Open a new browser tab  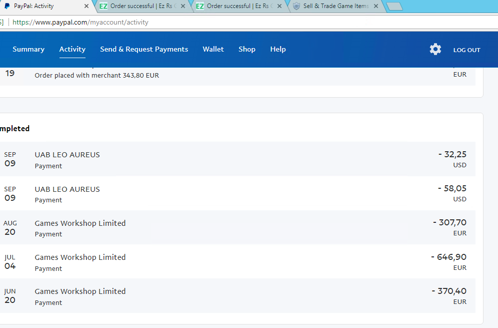click(x=394, y=7)
